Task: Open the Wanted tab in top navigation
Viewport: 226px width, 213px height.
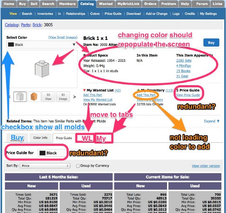Action: click(x=106, y=4)
